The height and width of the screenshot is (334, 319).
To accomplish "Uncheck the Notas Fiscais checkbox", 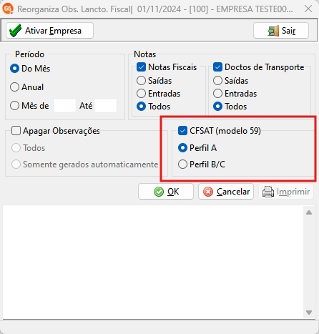I will pyautogui.click(x=141, y=67).
